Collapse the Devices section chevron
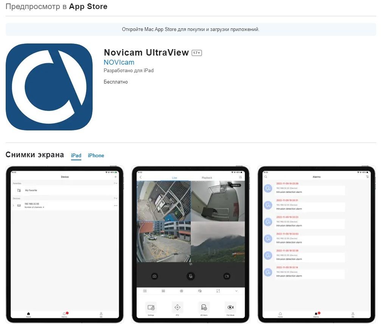Screen dimensions: 383x327 tap(116, 198)
